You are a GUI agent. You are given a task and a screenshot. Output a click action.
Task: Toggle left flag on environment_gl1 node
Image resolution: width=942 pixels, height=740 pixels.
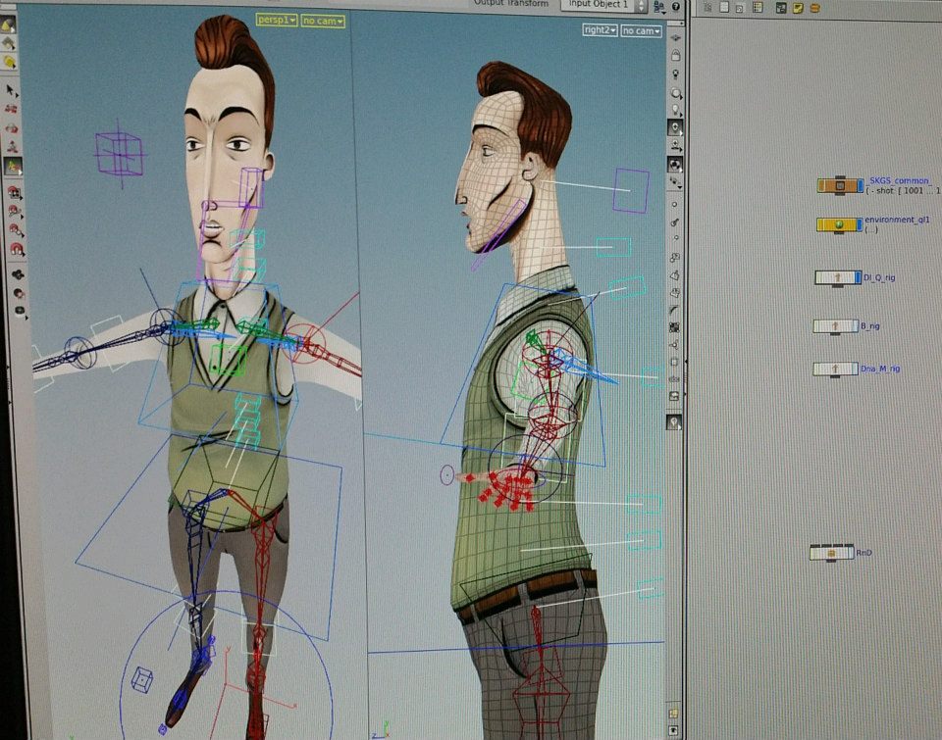pos(821,225)
